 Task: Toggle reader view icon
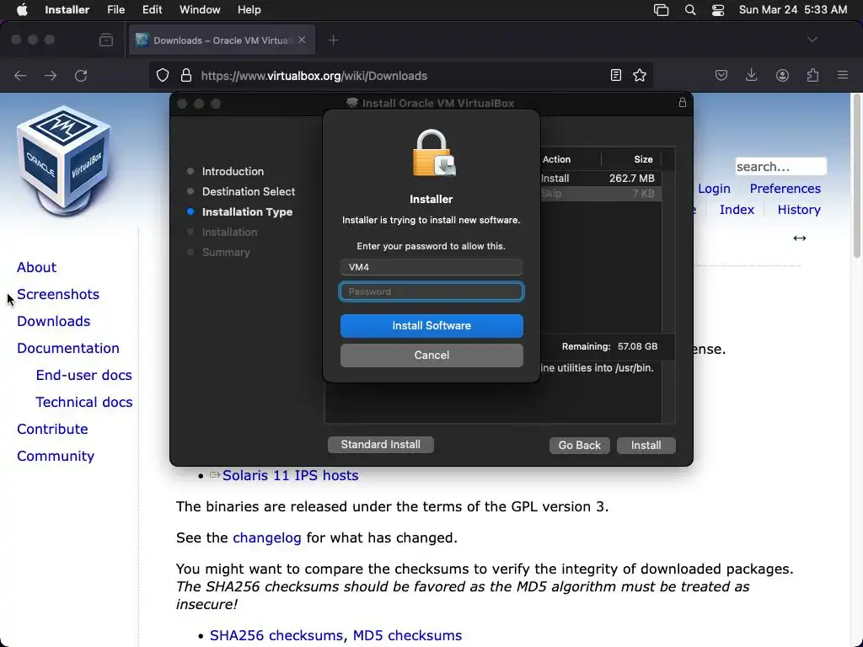point(616,75)
